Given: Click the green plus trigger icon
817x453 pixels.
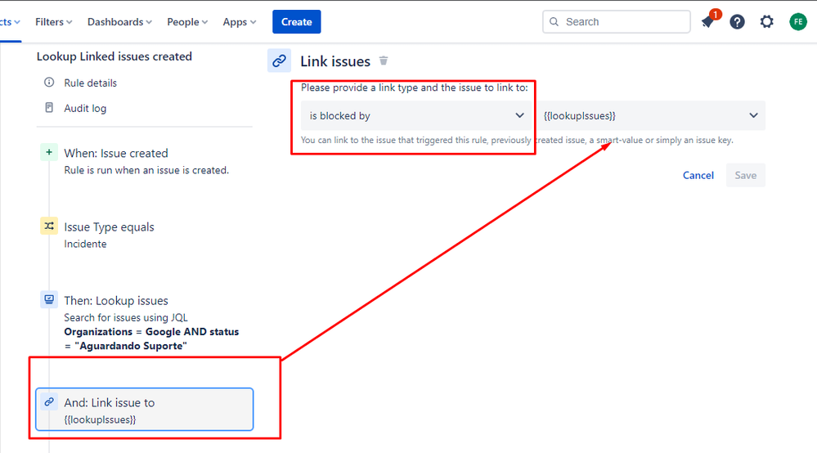Looking at the screenshot, I should (x=49, y=153).
